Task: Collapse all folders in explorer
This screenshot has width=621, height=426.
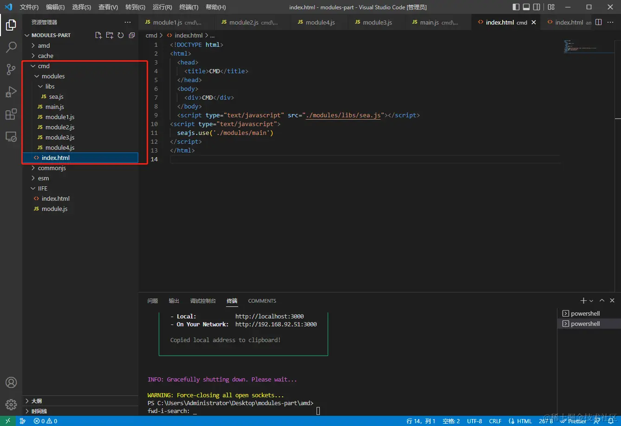Action: coord(132,35)
